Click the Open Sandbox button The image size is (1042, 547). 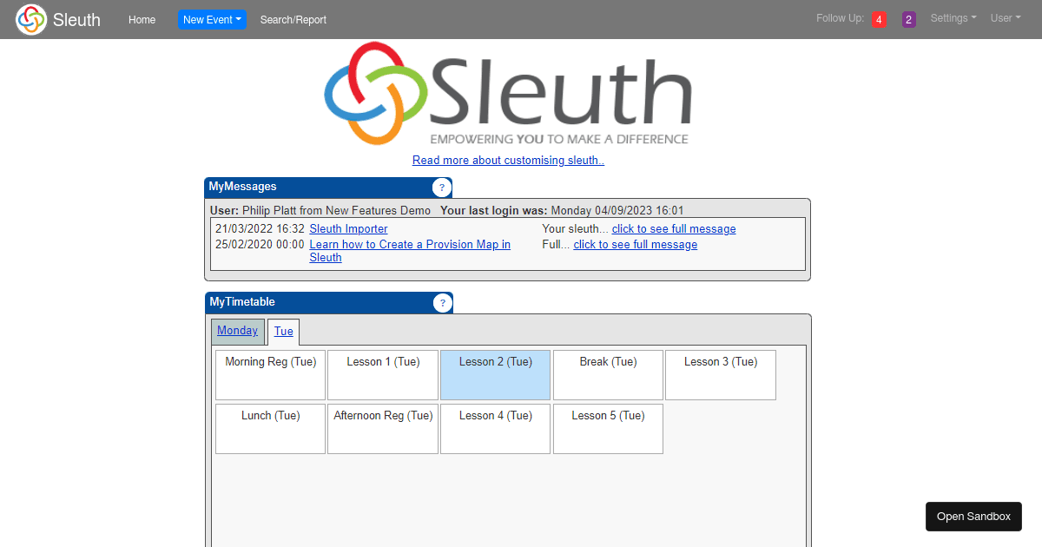coord(973,516)
